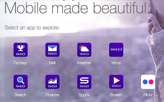The height and width of the screenshot is (102, 164).
Task: Open the Yahoo Fantasy app icon
Action: [20, 50]
